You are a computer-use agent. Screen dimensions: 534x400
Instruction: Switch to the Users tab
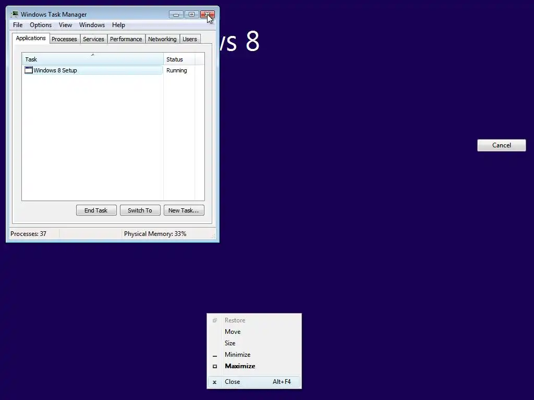coord(190,39)
